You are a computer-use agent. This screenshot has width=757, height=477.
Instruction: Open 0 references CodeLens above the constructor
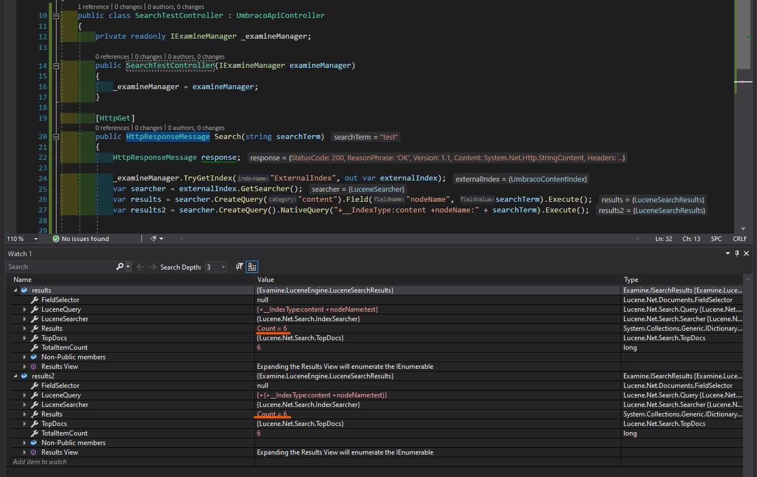click(x=112, y=57)
